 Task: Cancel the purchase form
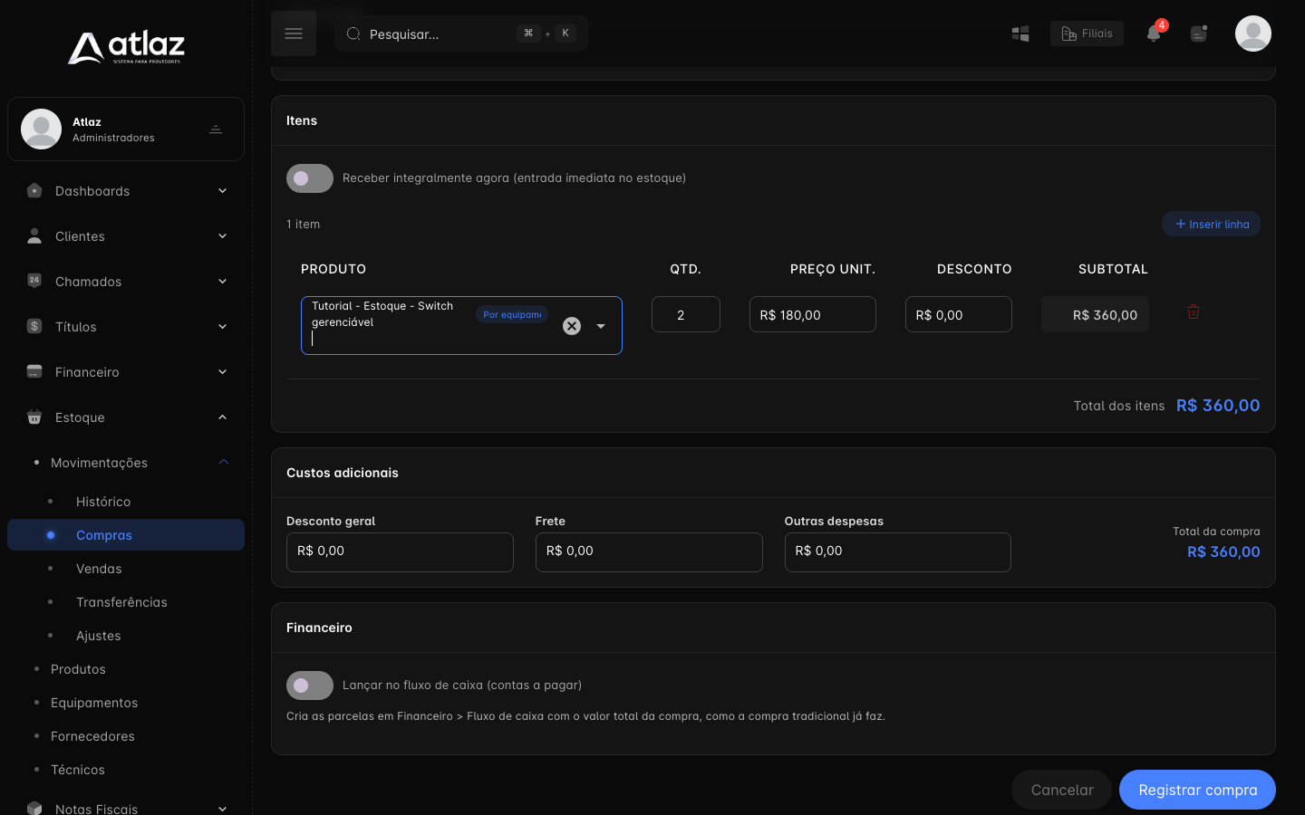[x=1061, y=790]
